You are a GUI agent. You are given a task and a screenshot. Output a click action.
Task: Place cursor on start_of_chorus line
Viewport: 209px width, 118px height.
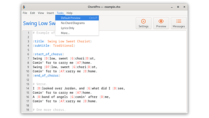(x=48, y=54)
